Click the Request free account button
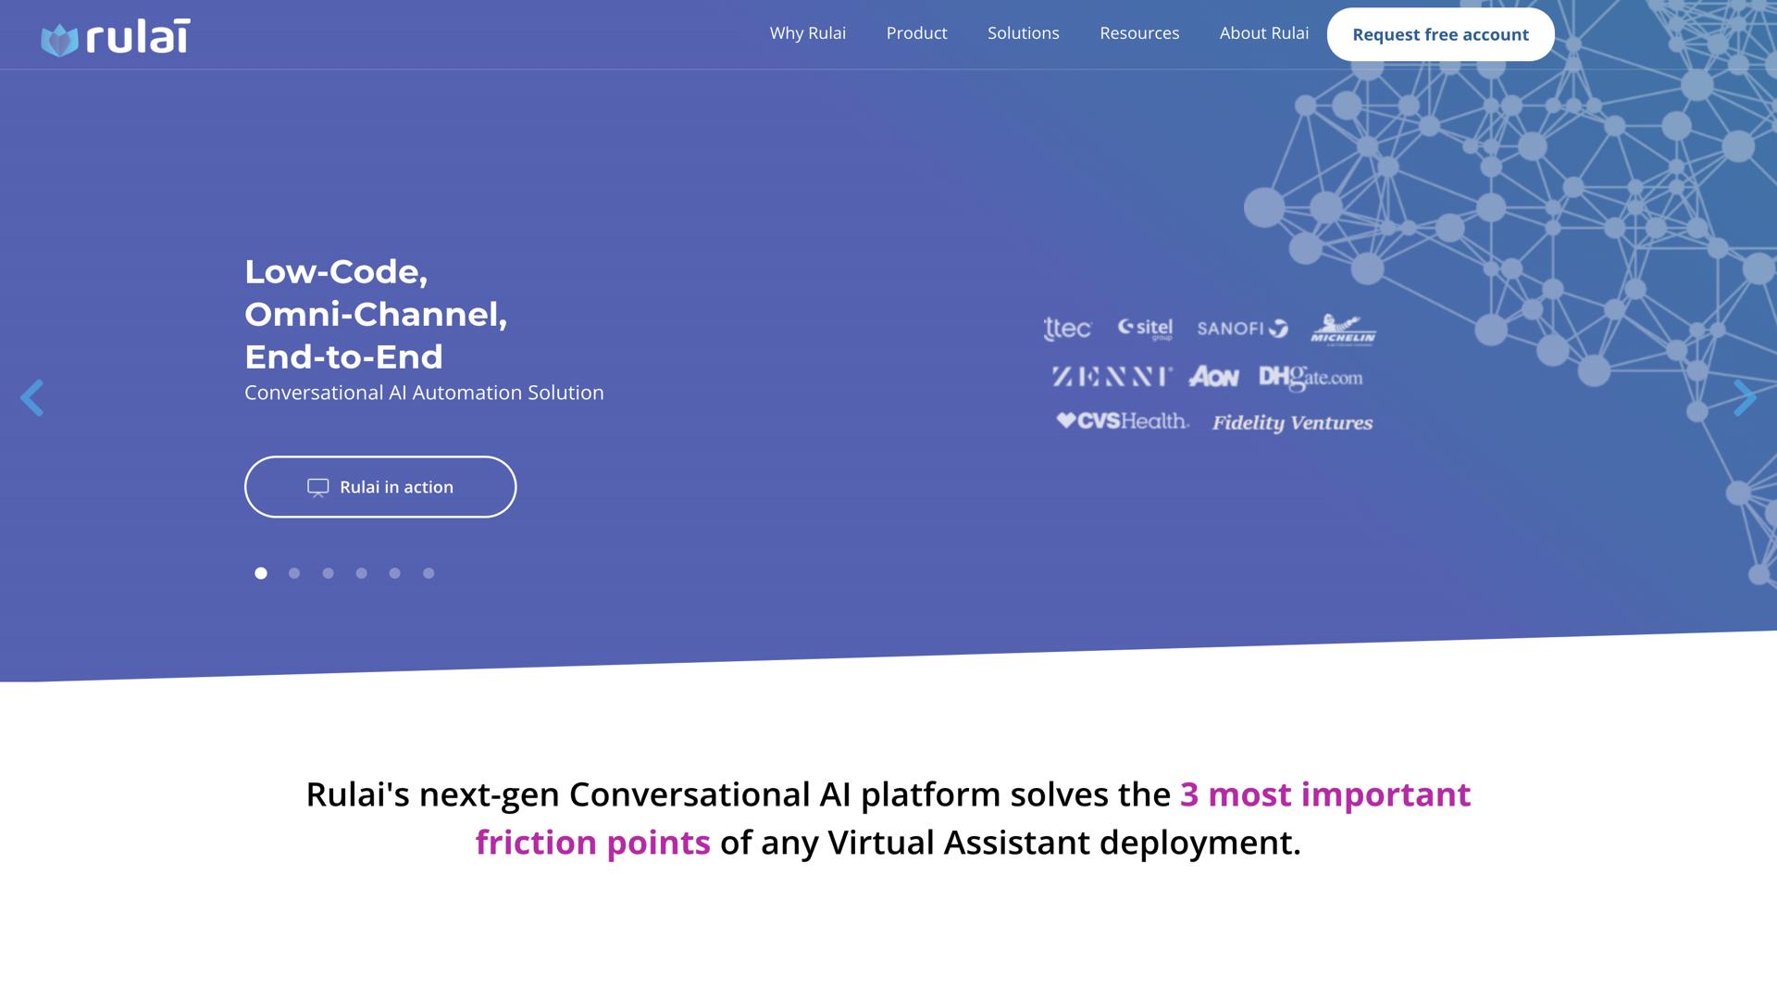 click(1440, 35)
